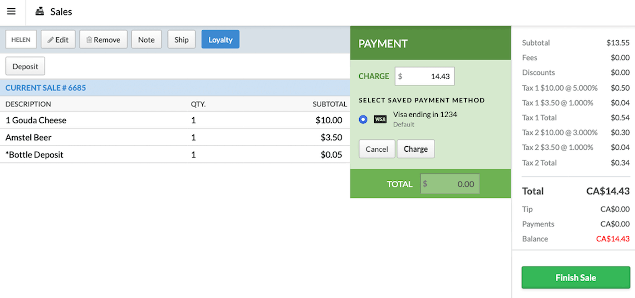Click the Select Saved Payment Method label
This screenshot has height=298, width=635.
pos(422,100)
